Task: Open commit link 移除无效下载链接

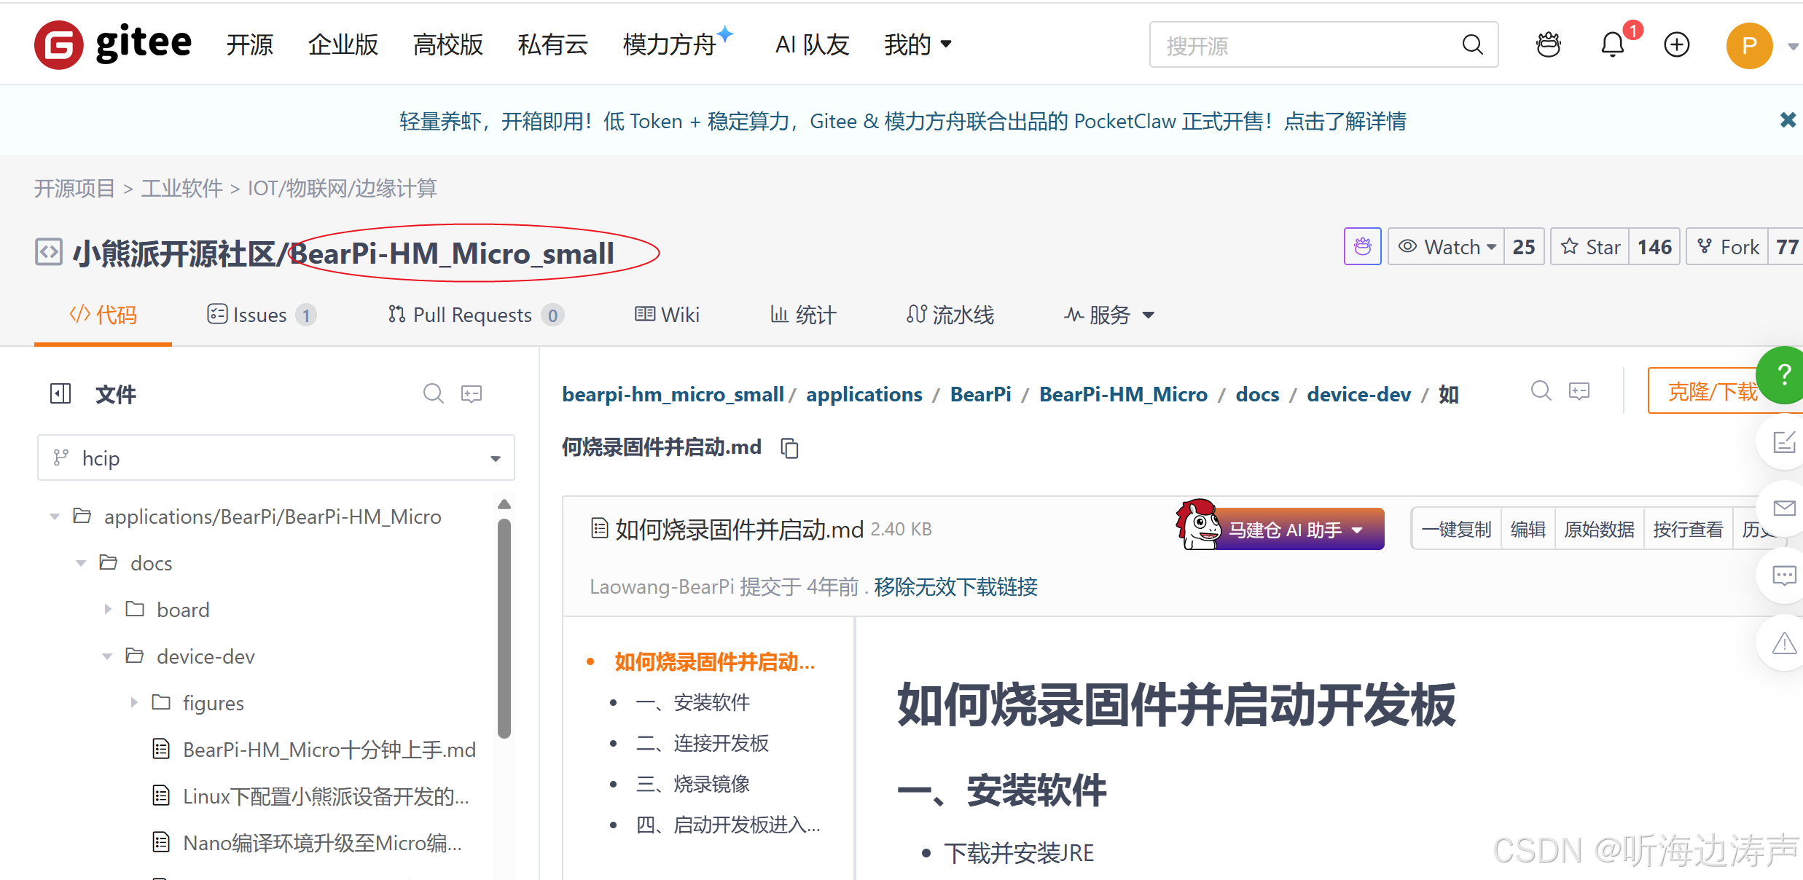Action: [955, 586]
